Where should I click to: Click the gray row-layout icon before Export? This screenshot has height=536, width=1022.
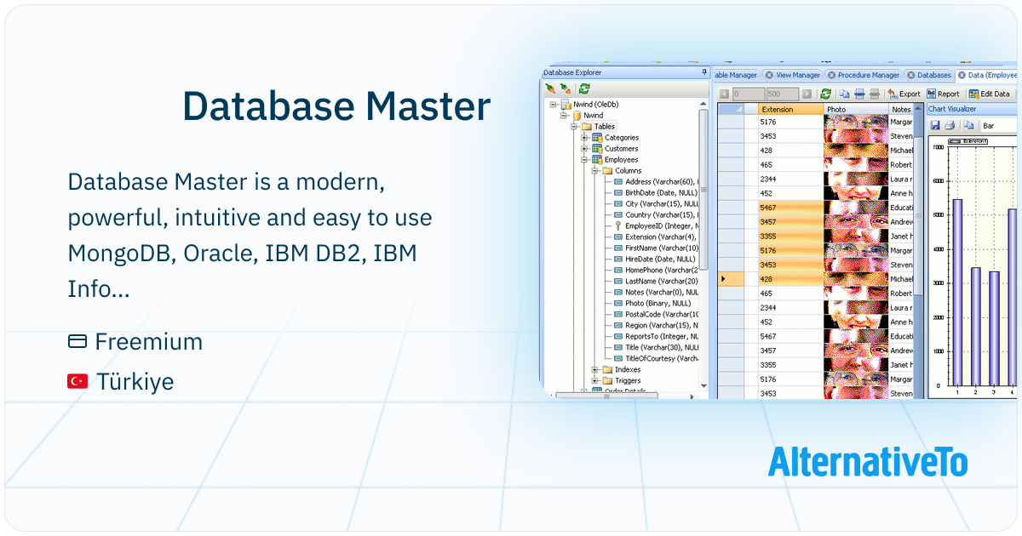point(875,94)
